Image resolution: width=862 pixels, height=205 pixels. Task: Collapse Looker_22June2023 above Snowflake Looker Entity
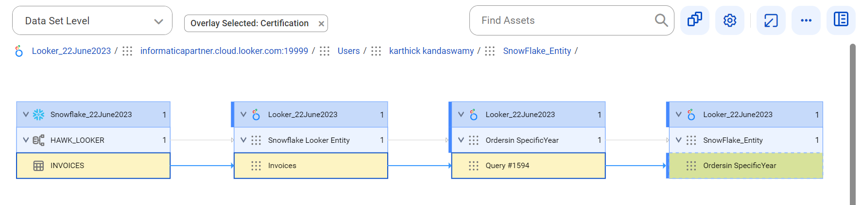coord(243,115)
